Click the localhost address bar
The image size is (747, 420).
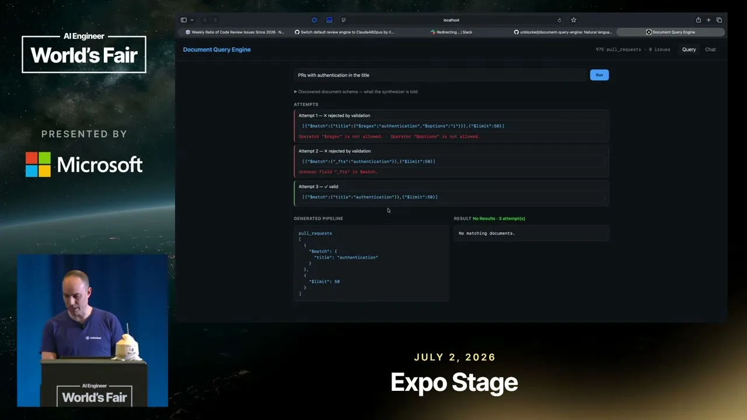451,20
